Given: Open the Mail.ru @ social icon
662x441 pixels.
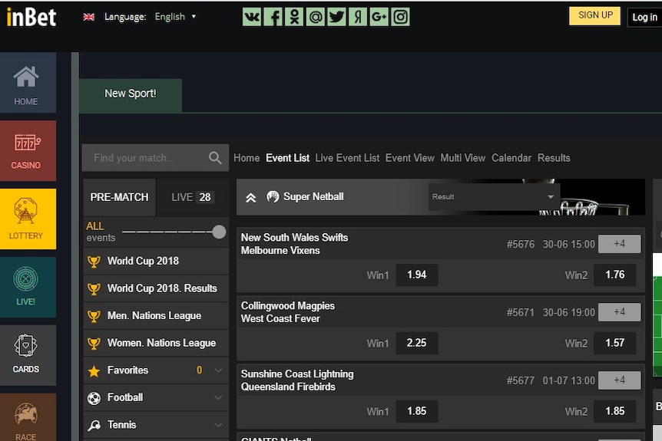Looking at the screenshot, I should pyautogui.click(x=316, y=17).
